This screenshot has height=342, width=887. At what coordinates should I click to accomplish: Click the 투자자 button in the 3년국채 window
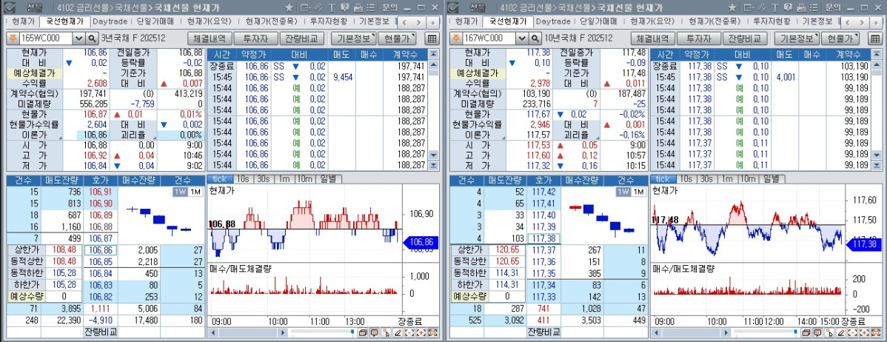tap(255, 38)
